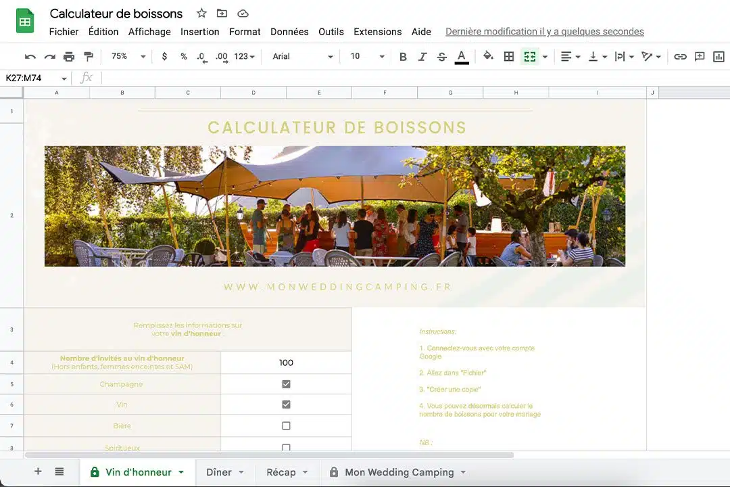730x487 pixels.
Task: Add a new sheet with plus icon
Action: [x=38, y=471]
